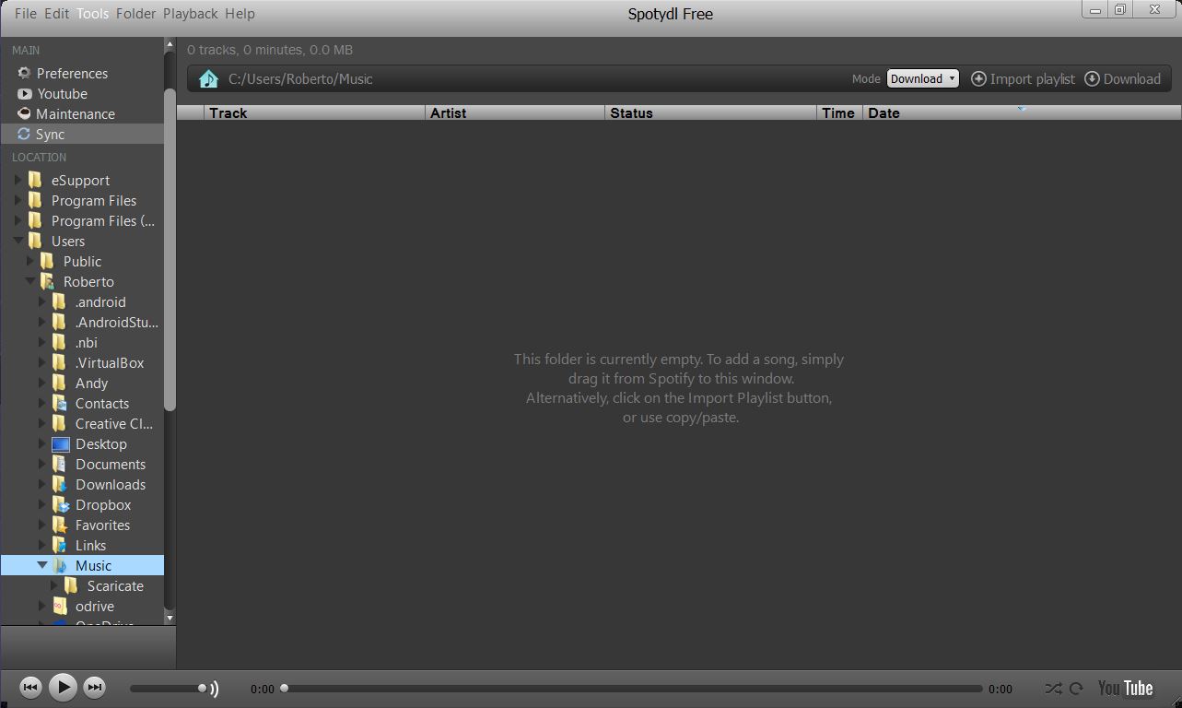
Task: Toggle shuffle mode
Action: click(x=1054, y=688)
